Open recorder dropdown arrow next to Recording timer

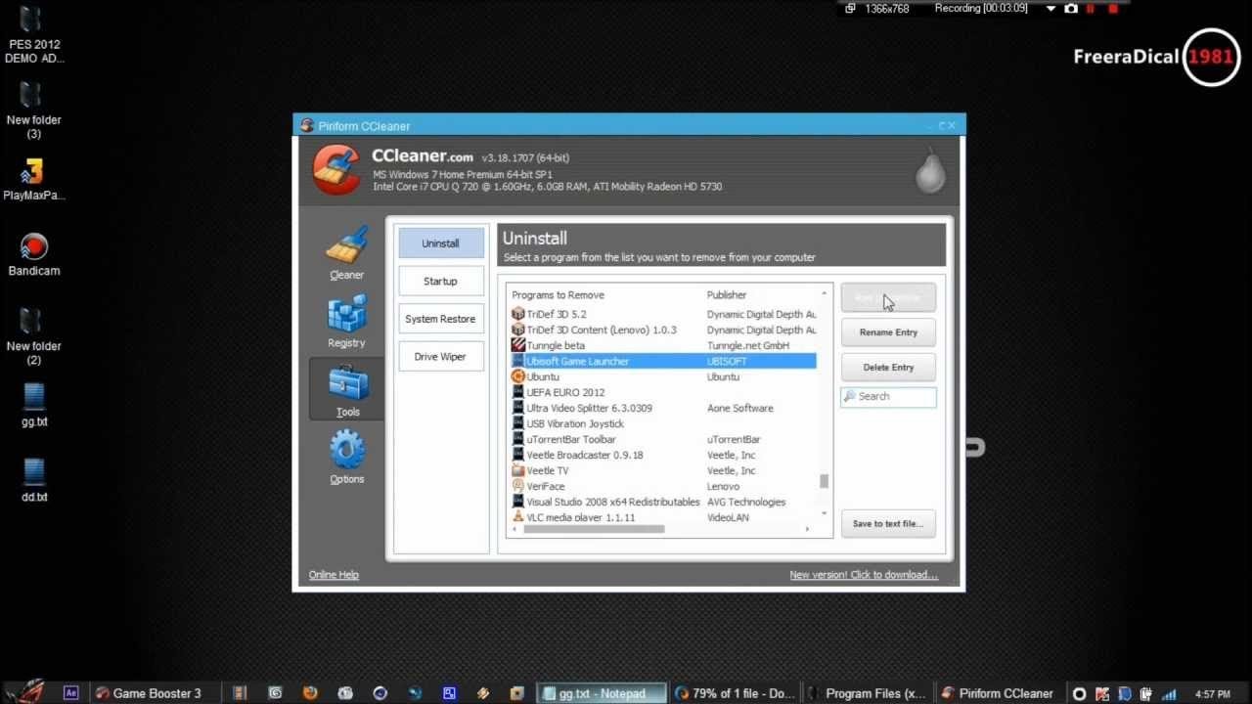tap(1051, 9)
